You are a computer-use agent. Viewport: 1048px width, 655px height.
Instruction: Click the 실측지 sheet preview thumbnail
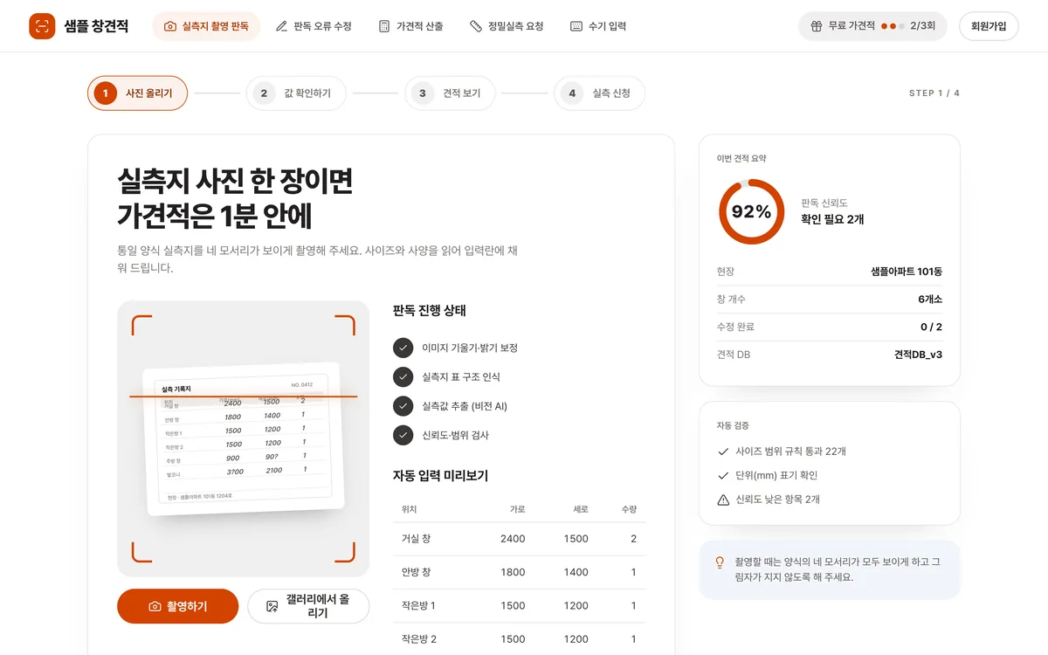pyautogui.click(x=243, y=439)
